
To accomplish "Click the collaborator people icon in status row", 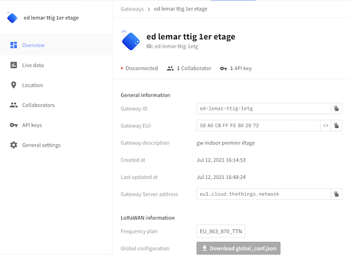I will (x=170, y=69).
